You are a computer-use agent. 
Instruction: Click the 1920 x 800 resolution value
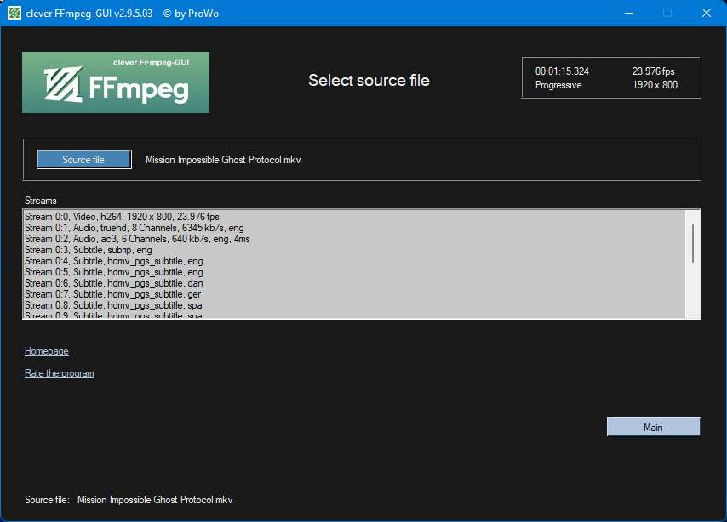coord(655,85)
